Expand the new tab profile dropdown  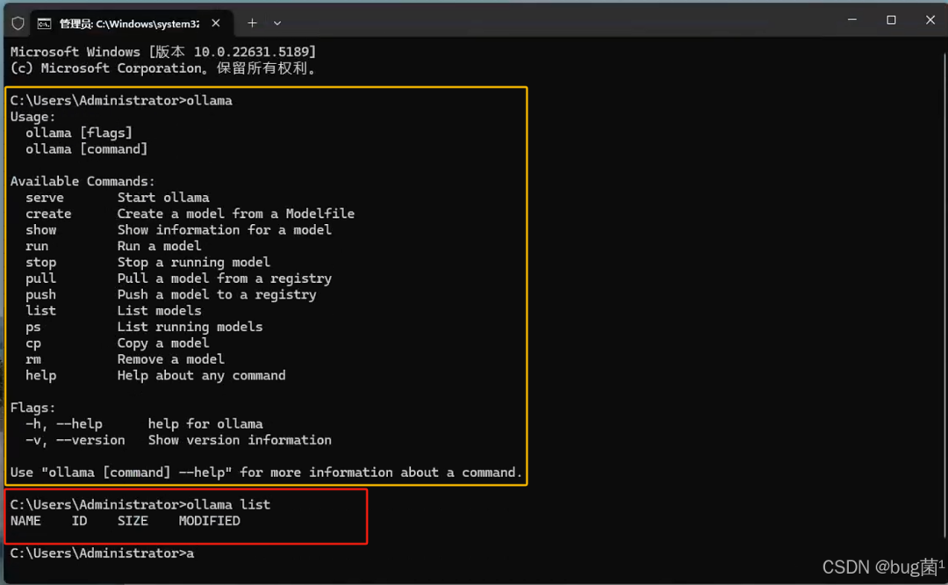tap(276, 23)
